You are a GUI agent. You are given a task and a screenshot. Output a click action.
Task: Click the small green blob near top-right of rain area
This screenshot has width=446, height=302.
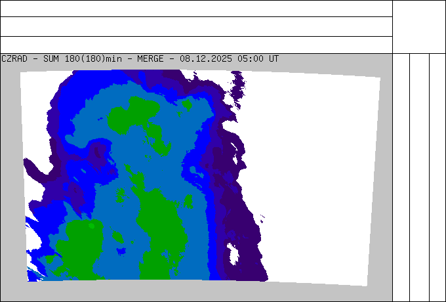pos(187,104)
